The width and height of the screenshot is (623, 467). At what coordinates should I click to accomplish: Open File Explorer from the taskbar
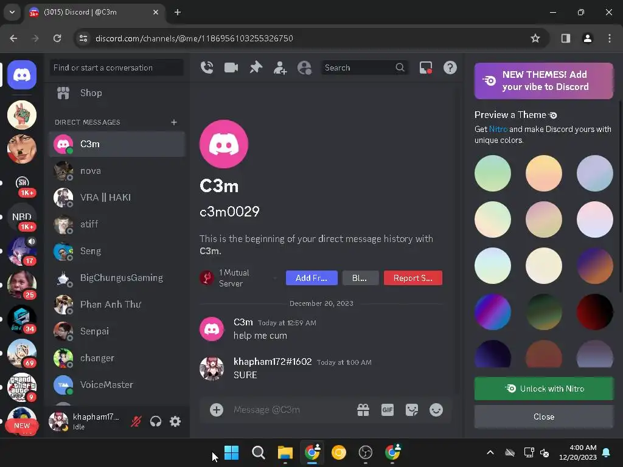coord(285,452)
